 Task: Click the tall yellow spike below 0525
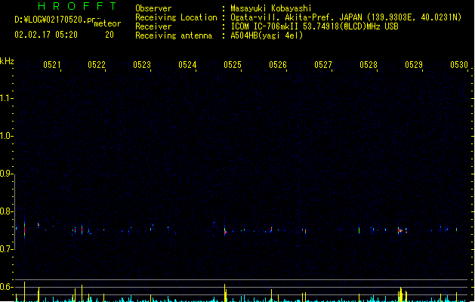[x=225, y=293]
